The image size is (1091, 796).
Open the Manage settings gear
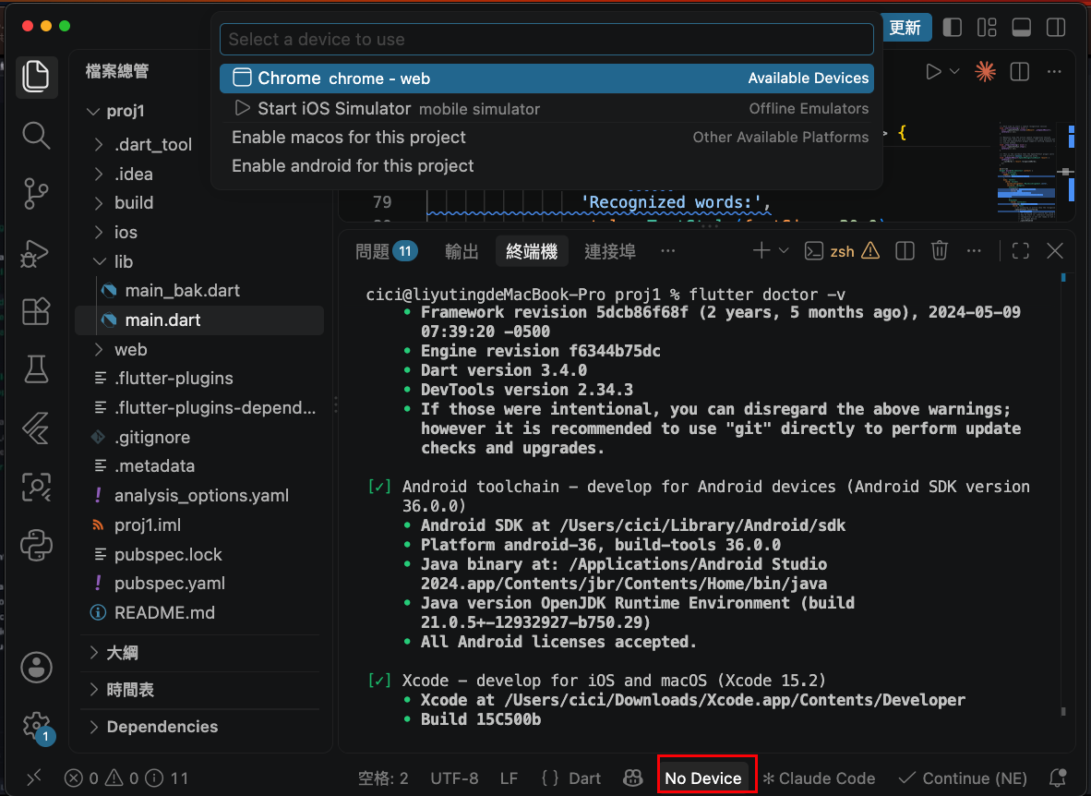[x=35, y=726]
